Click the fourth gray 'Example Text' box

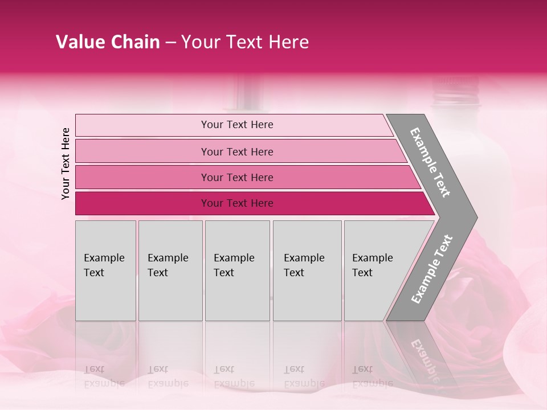point(307,270)
